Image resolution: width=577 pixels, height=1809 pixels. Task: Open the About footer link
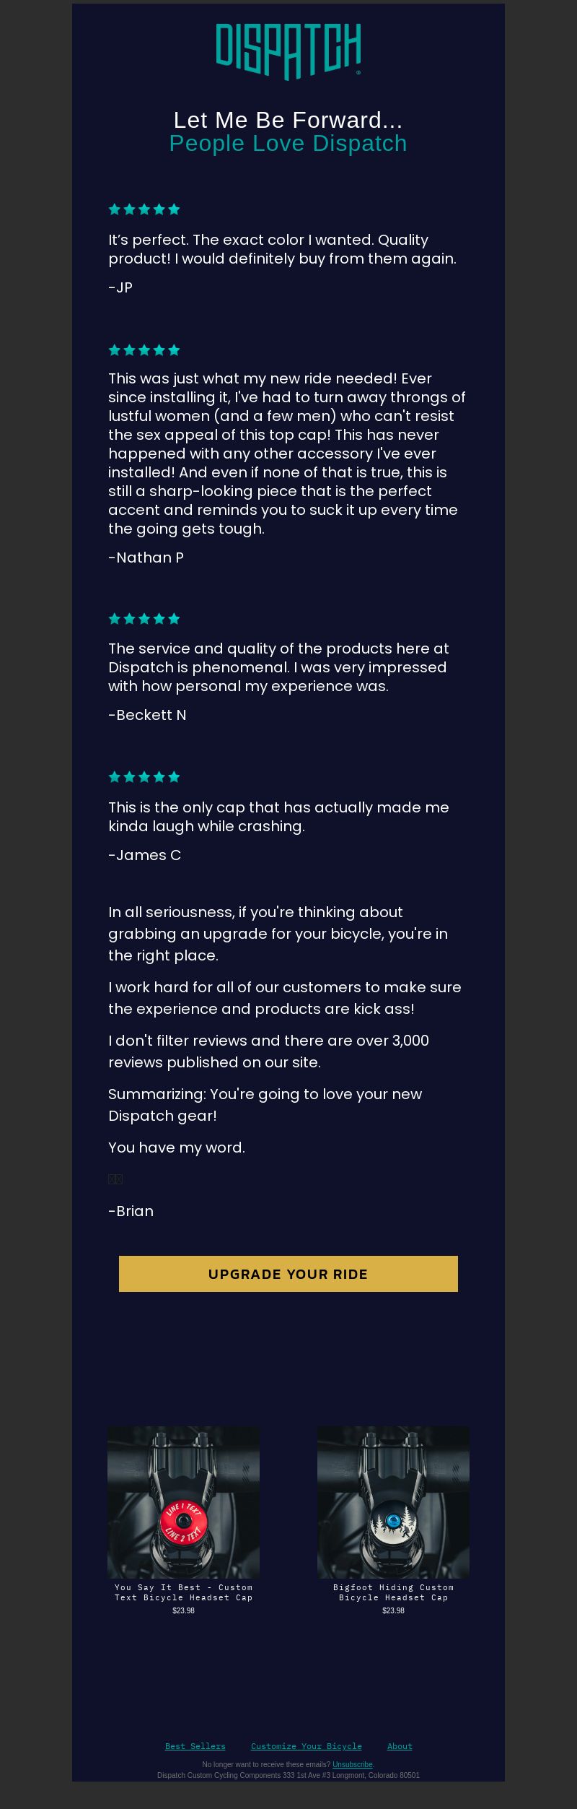(400, 1746)
